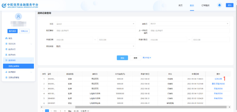This screenshot has width=237, height=112.
Task: Open the 订单融资 top navigation tab
Action: [x=205, y=6]
